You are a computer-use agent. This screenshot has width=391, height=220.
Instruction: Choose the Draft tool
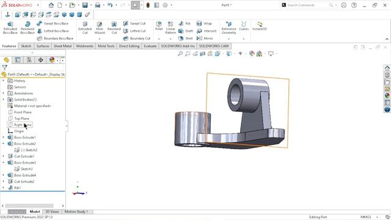click(186, 31)
